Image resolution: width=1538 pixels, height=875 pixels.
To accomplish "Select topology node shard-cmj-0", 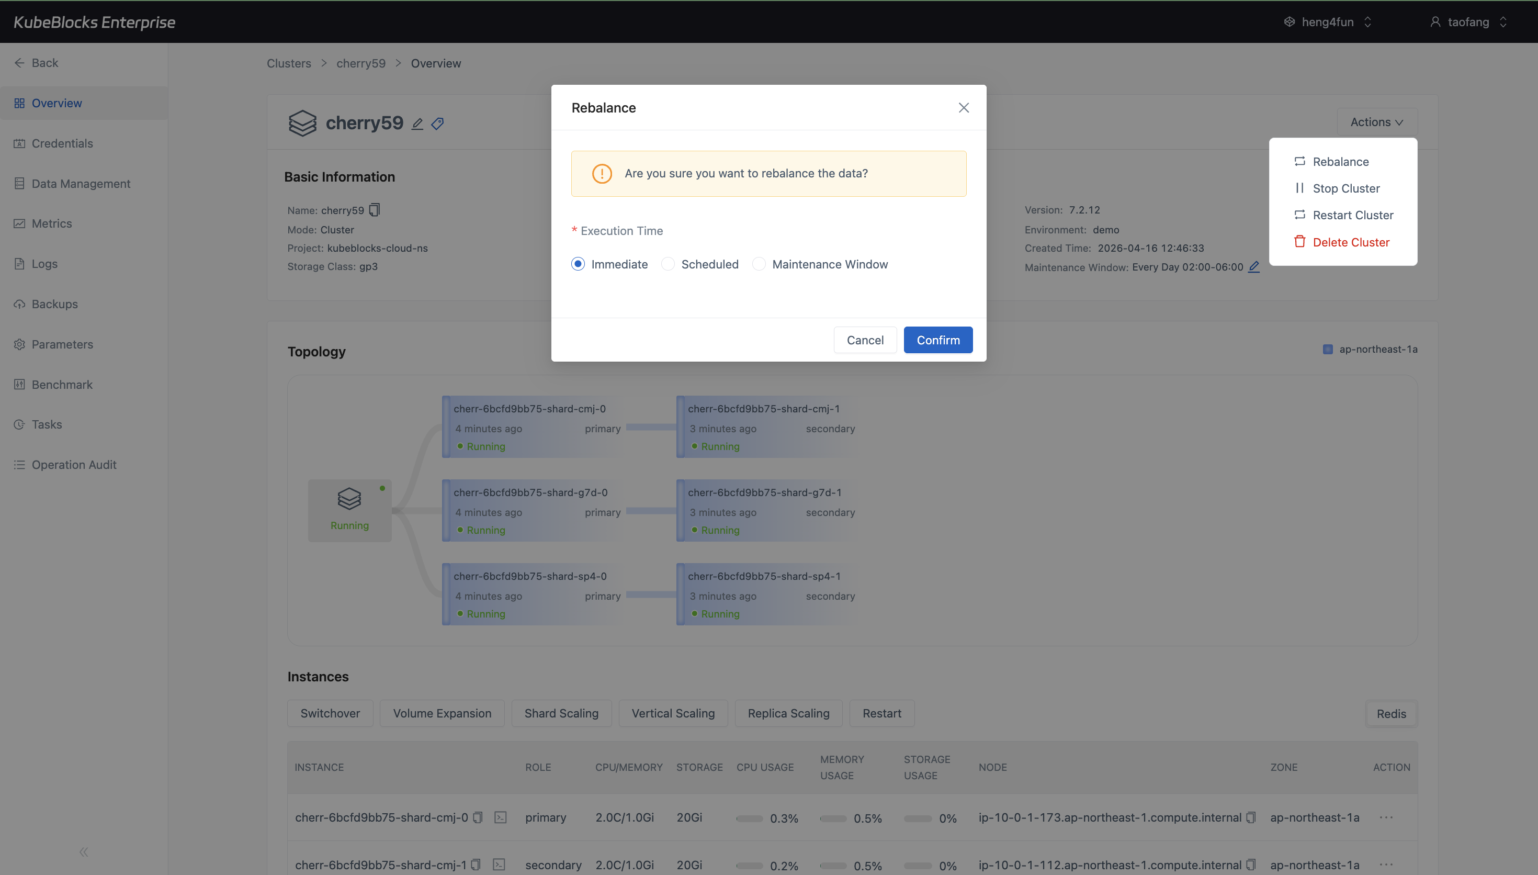I will (x=534, y=427).
